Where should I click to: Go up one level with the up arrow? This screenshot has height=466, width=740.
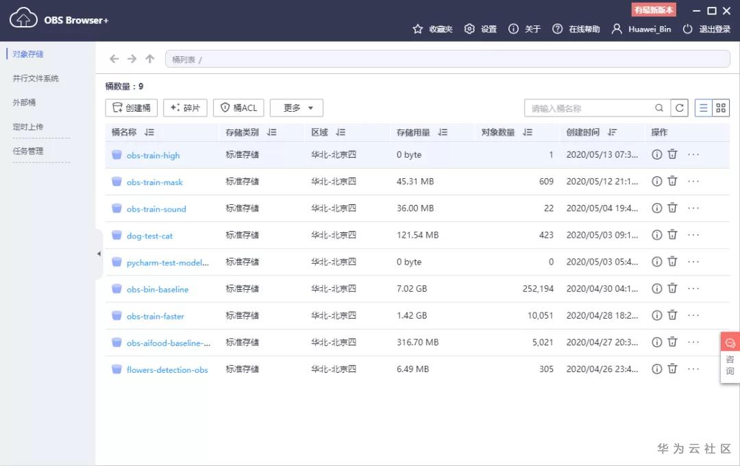(x=149, y=59)
